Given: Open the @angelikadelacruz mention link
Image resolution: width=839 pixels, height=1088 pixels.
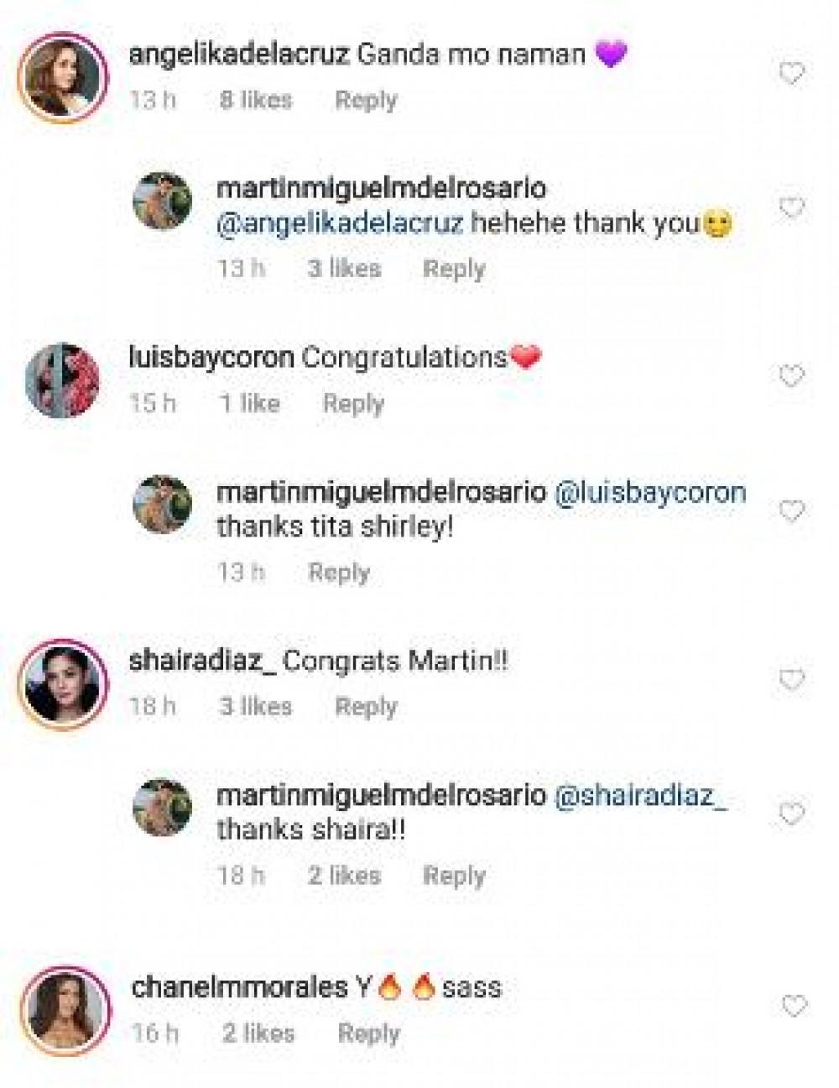Looking at the screenshot, I should pyautogui.click(x=340, y=223).
